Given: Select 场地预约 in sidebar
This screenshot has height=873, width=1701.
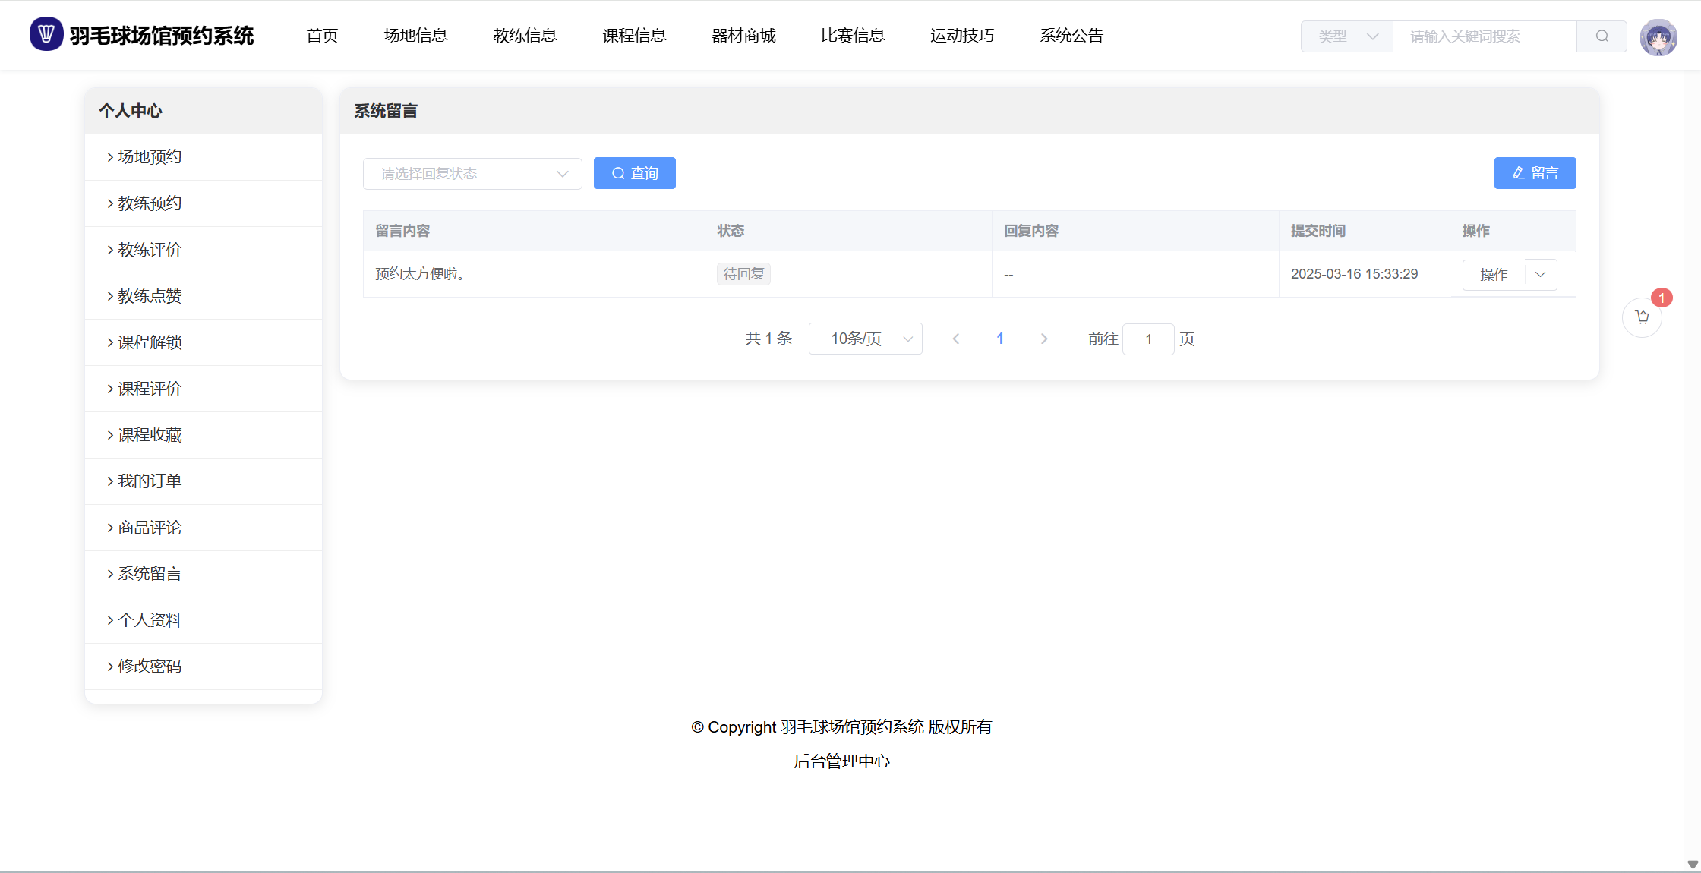Looking at the screenshot, I should [150, 157].
